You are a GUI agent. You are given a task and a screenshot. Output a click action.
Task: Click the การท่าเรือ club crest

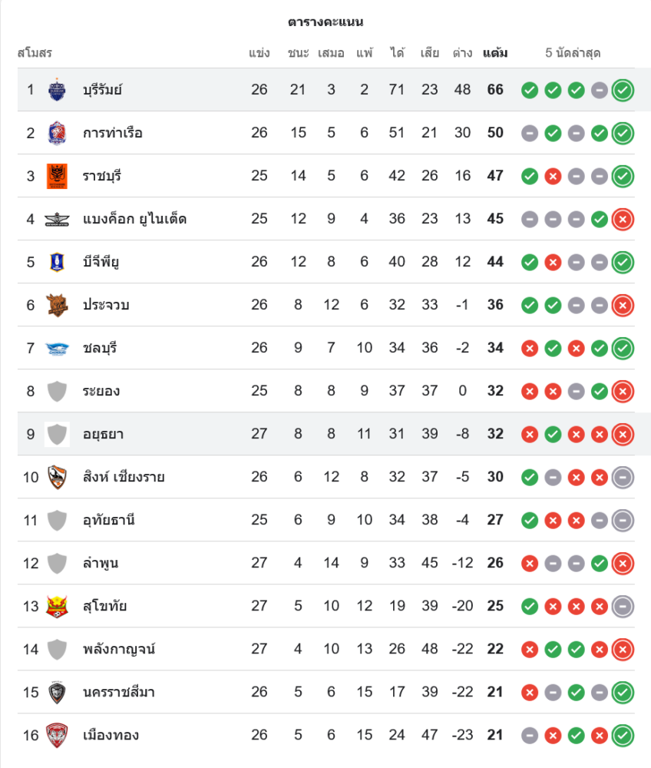tap(57, 133)
